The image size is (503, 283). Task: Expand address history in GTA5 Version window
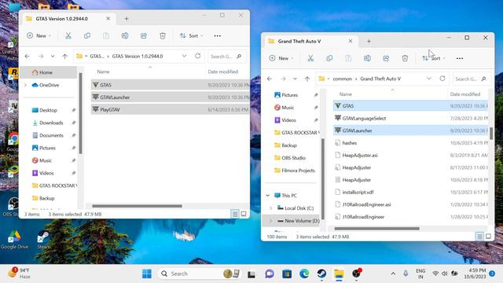[184, 56]
